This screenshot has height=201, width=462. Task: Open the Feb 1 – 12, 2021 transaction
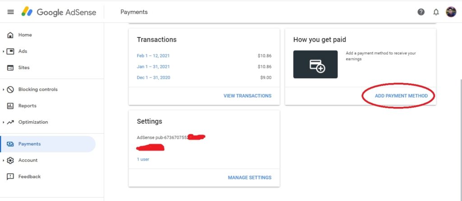pos(153,56)
